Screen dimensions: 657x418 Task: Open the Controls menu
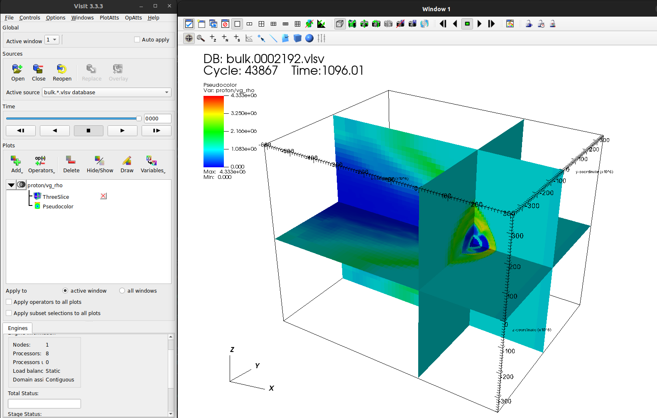pos(29,18)
